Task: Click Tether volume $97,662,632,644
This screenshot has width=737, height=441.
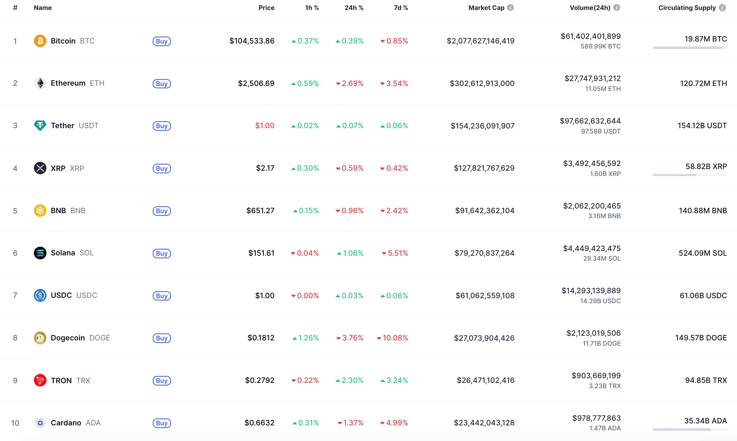Action: pyautogui.click(x=590, y=121)
